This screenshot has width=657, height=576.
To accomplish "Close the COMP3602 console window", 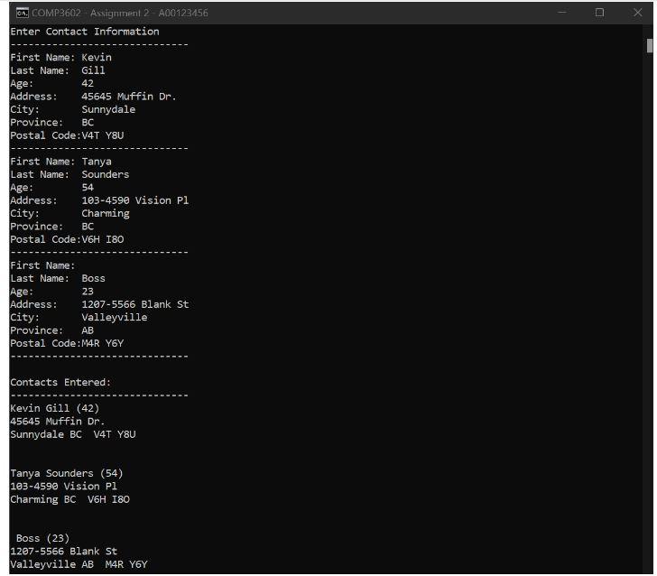I will pyautogui.click(x=637, y=12).
